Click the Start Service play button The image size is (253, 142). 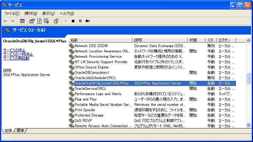click(x=66, y=21)
